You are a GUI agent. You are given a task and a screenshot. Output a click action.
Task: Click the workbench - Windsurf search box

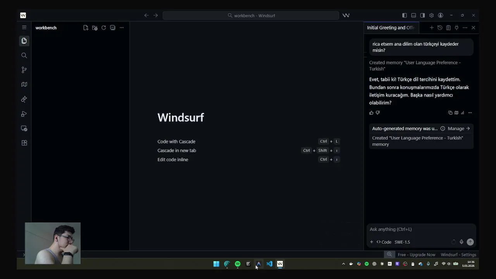tap(251, 15)
